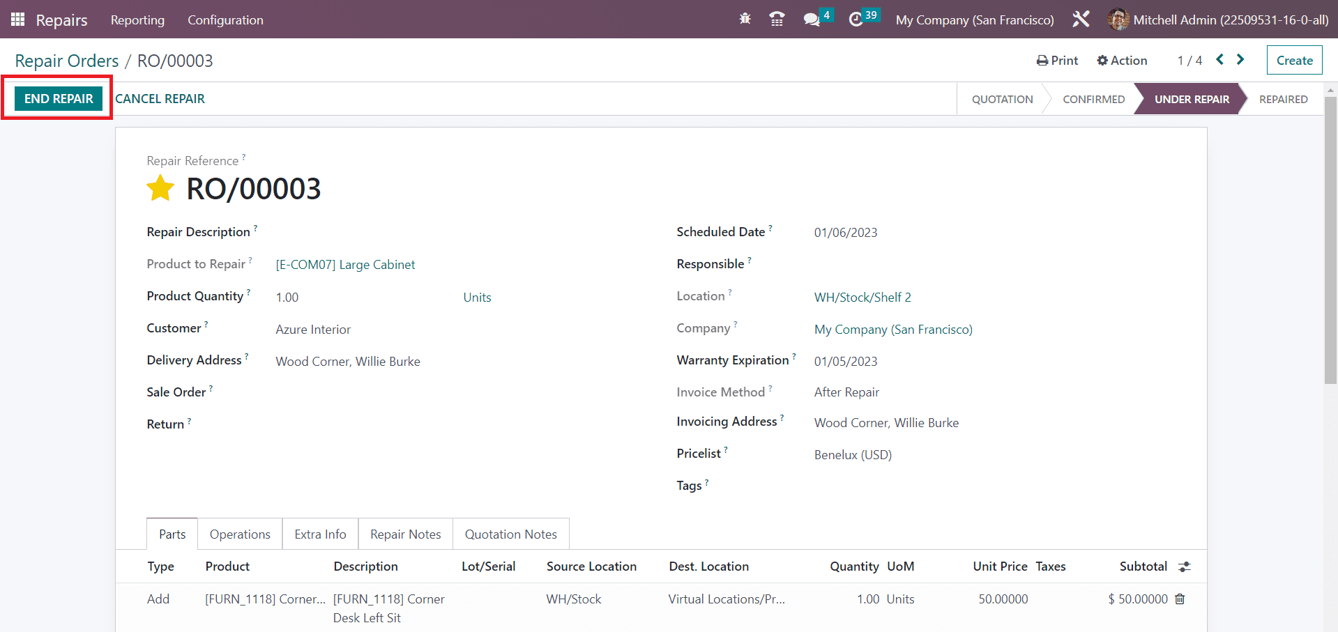Open the apps grid menu icon
This screenshot has width=1338, height=632.
[x=18, y=20]
